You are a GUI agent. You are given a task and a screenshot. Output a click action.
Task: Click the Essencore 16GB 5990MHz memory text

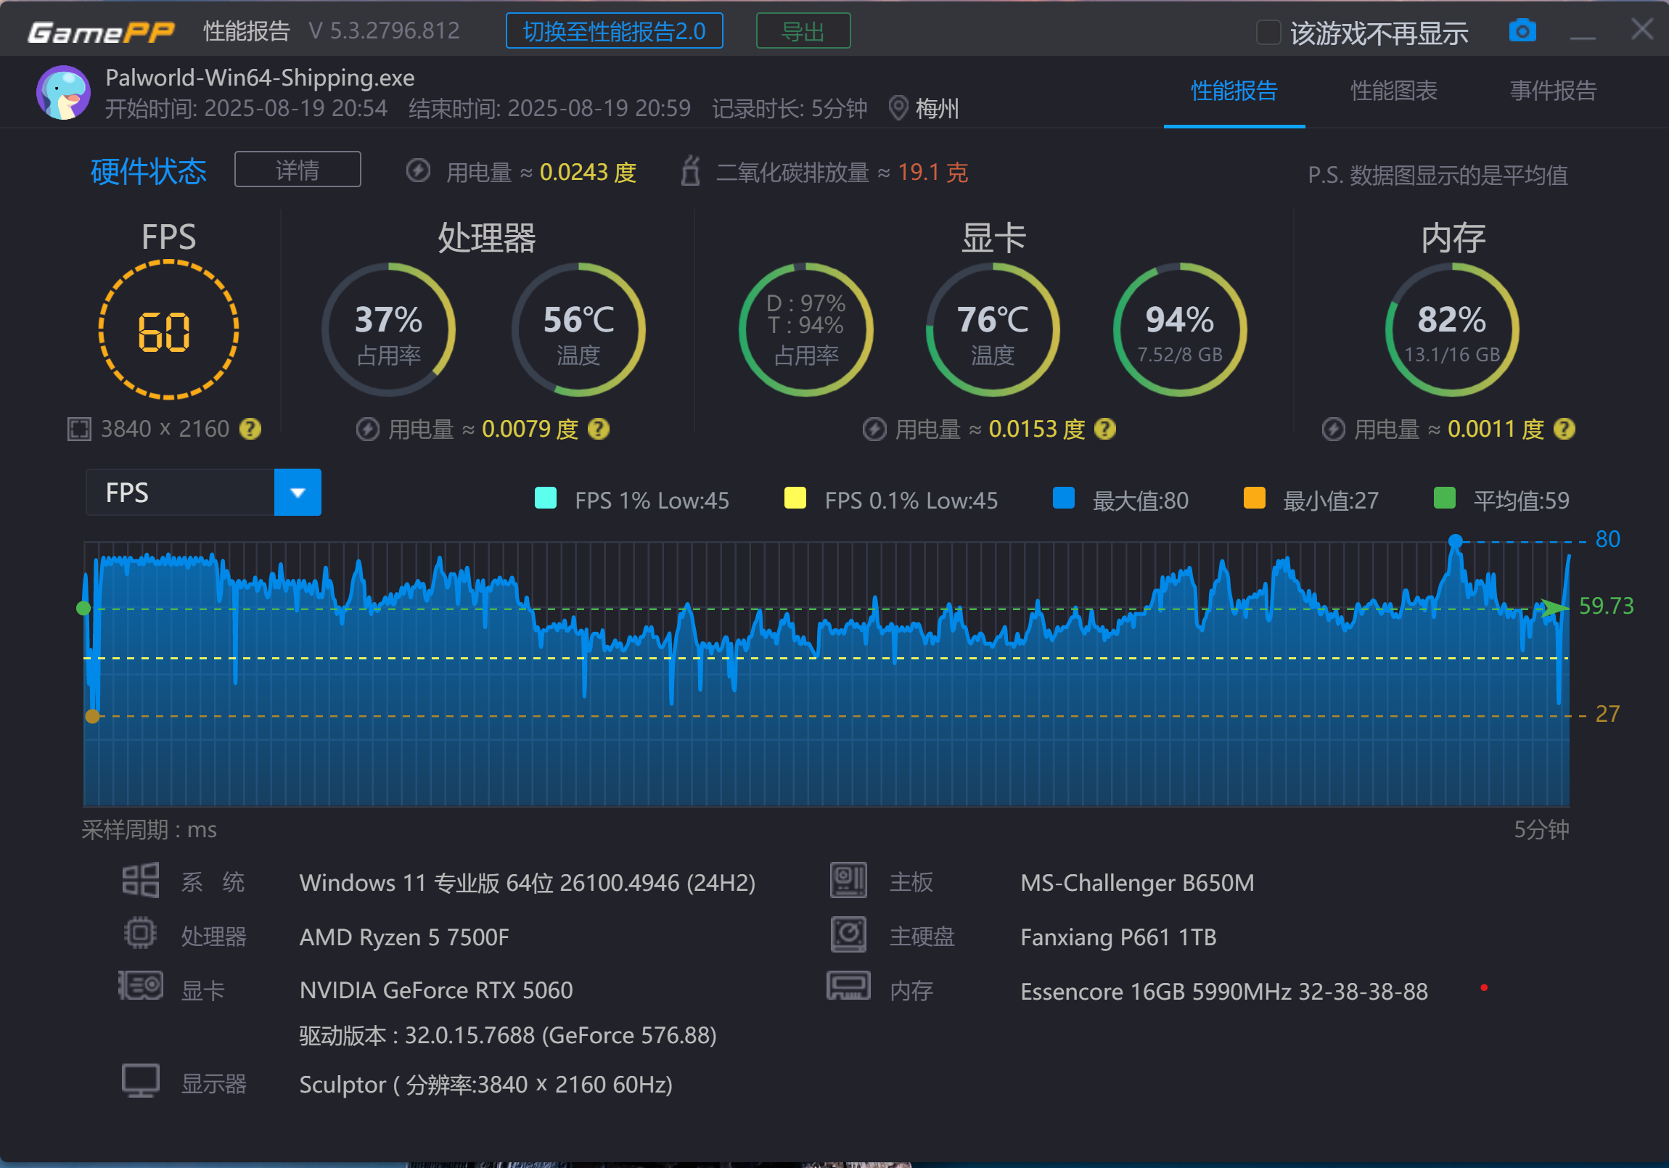tap(1224, 991)
